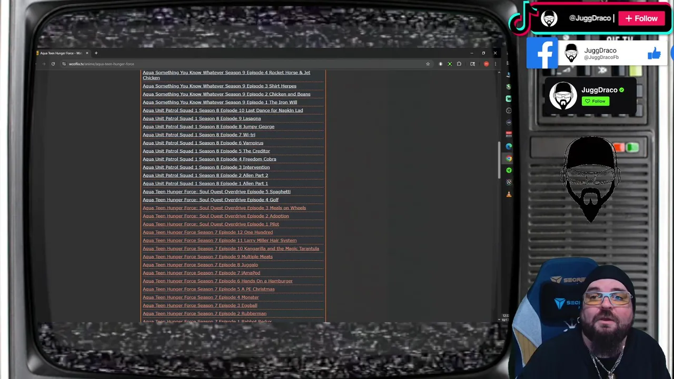Open Season 9 Episode 4 Rocket Horse link
Viewport: 674px width, 379px height.
tap(226, 75)
